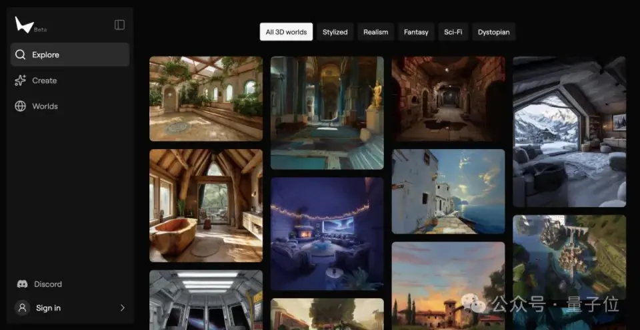This screenshot has width=640, height=330.
Task: Show Dystopian worlds category
Action: (494, 32)
